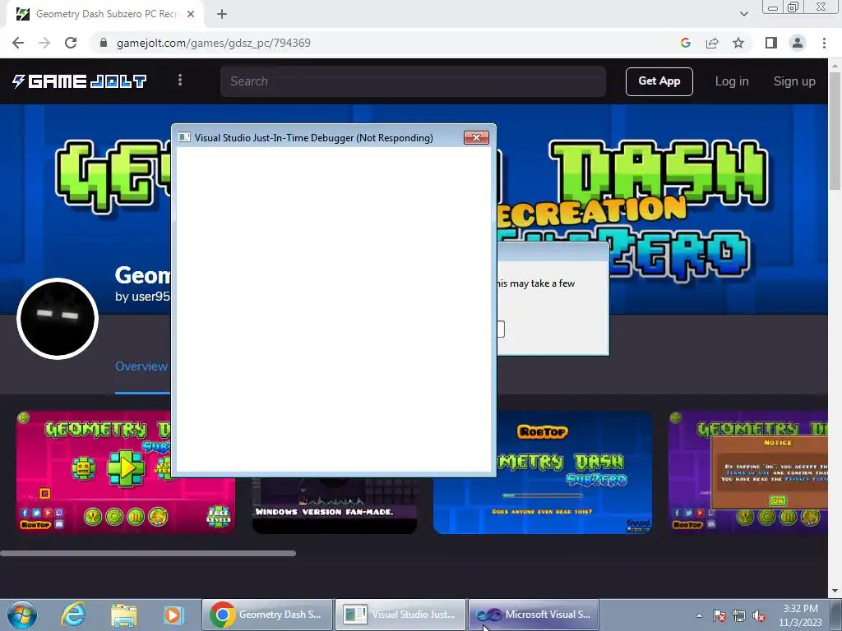842x631 pixels.
Task: Select the Overview tab
Action: (x=141, y=366)
